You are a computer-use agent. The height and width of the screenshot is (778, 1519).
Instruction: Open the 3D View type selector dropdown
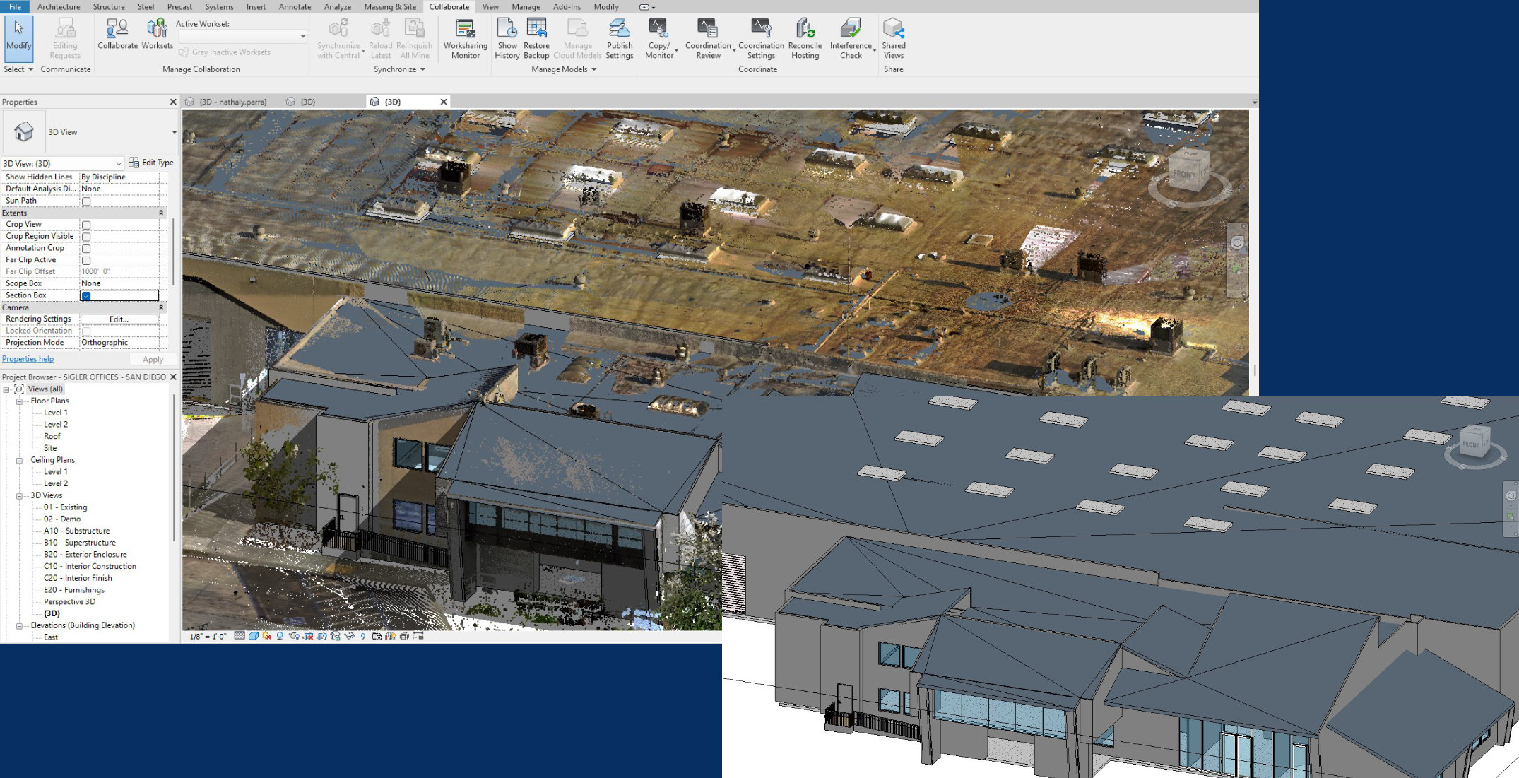(174, 132)
